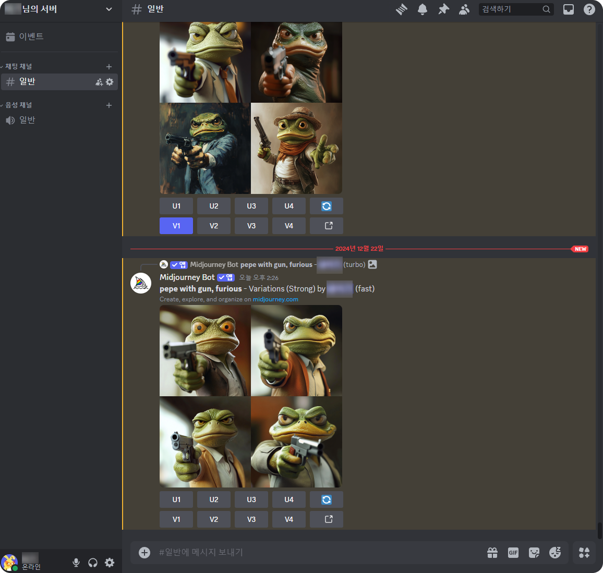The image size is (603, 573).
Task: Toggle the microphone mute
Action: pyautogui.click(x=76, y=563)
